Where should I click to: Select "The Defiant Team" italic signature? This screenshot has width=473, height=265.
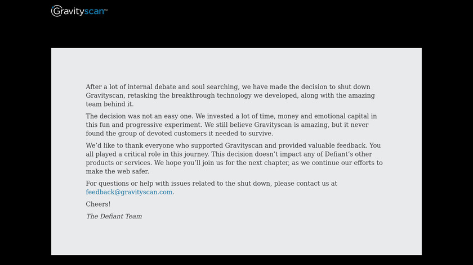coord(114,216)
